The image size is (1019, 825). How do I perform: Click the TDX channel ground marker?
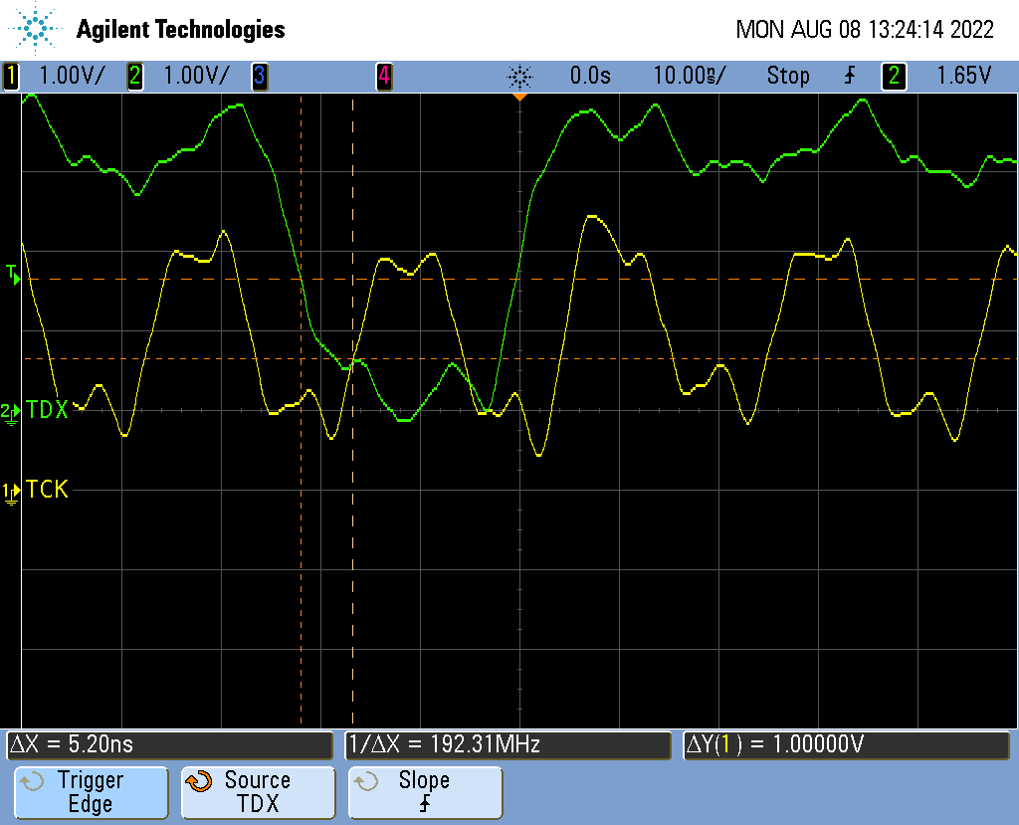pos(10,411)
